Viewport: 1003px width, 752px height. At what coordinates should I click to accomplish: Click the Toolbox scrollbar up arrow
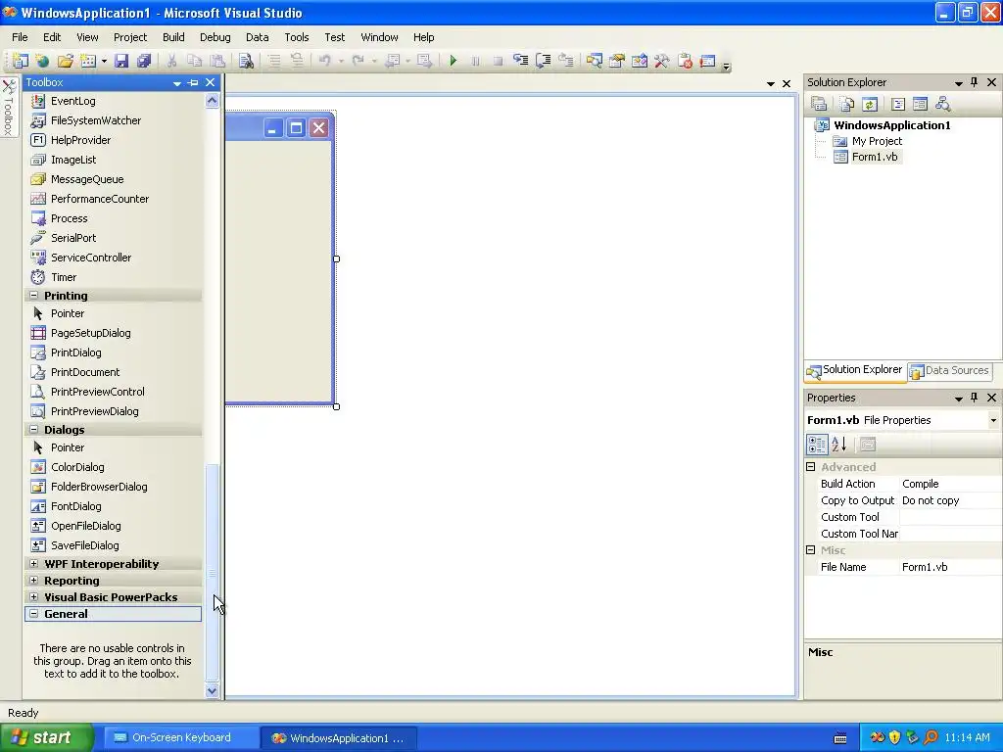tap(213, 101)
